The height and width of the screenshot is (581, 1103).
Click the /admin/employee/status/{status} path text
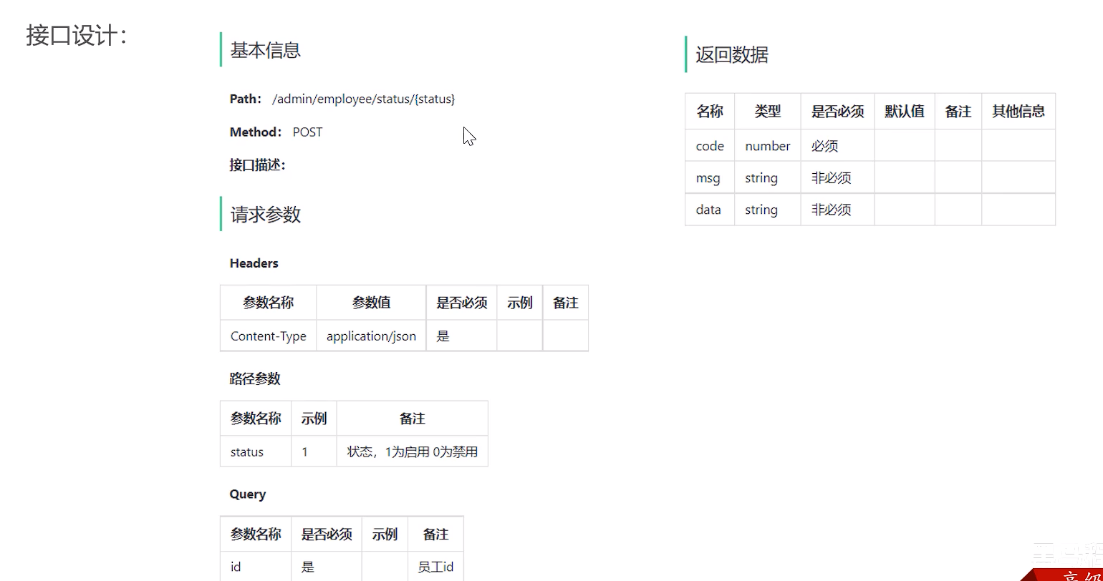tap(363, 99)
